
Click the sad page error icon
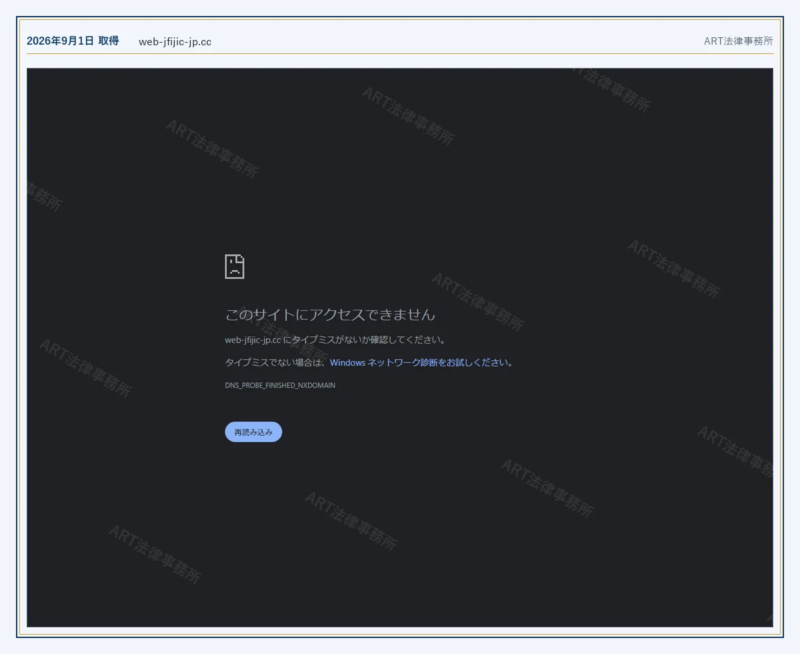click(x=235, y=266)
